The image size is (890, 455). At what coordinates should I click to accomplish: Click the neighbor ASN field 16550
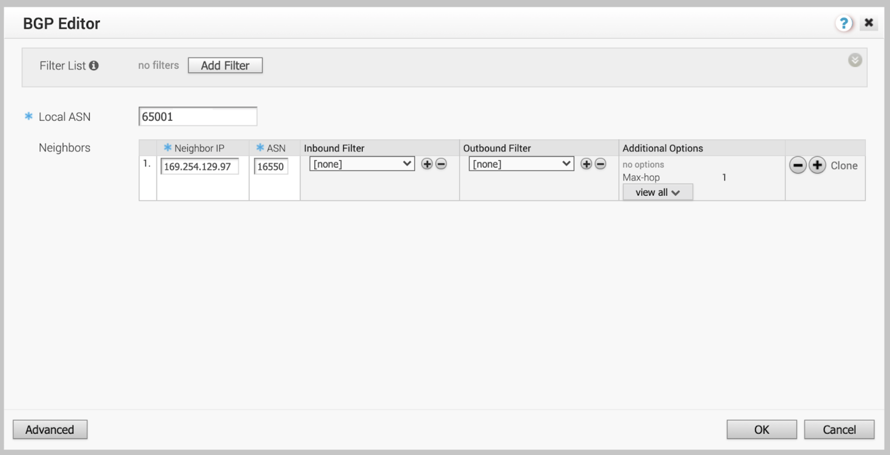coord(271,166)
